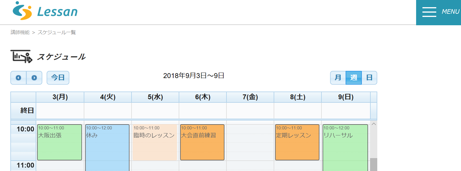Viewport: 461px width, 171px height.
Task: Go to previous week arrow
Action: (x=18, y=78)
